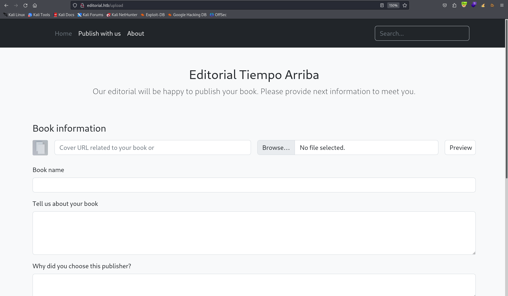Select Publish with us in navigation

[x=100, y=34]
